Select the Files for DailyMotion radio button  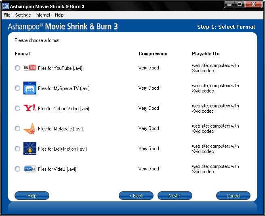[17, 149]
